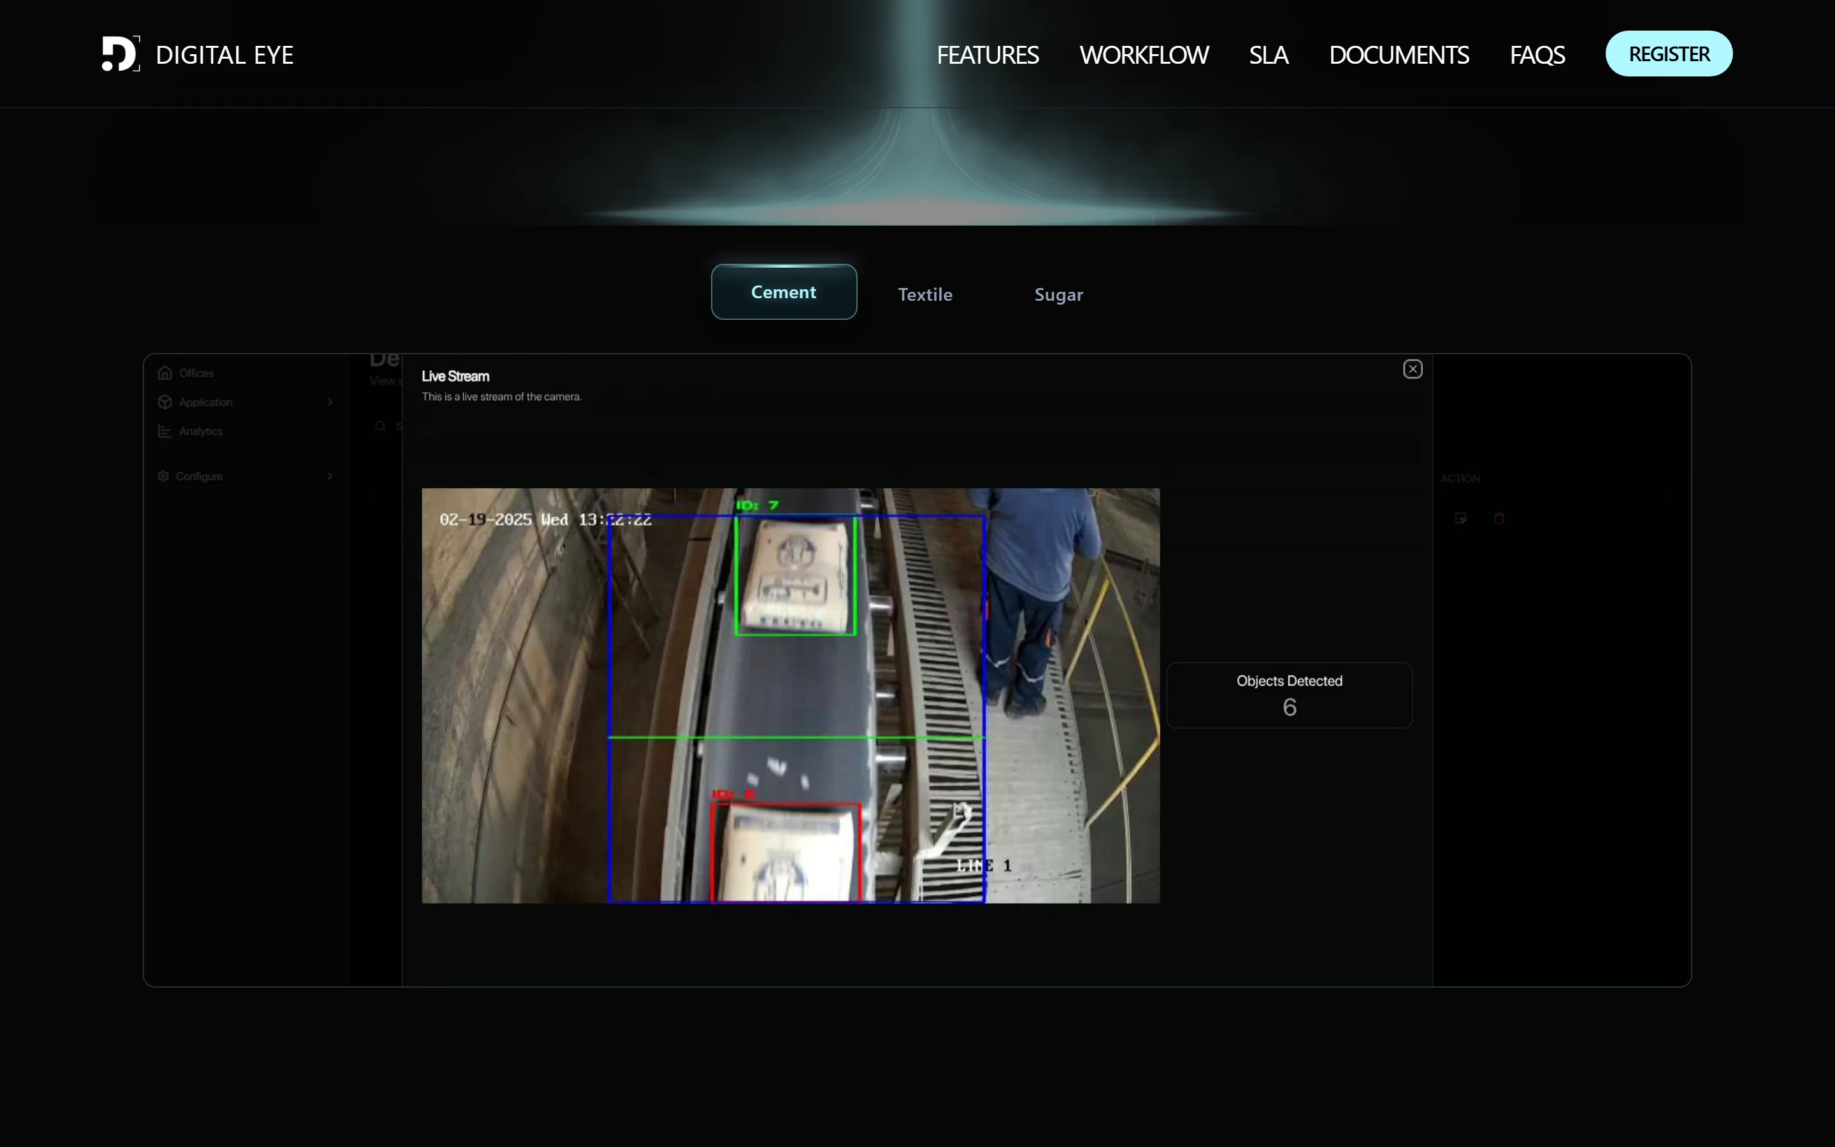
Task: Click the Offices home icon
Action: [x=164, y=373]
